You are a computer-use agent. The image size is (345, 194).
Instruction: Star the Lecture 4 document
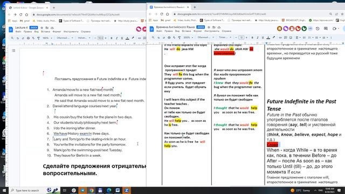(42, 27)
